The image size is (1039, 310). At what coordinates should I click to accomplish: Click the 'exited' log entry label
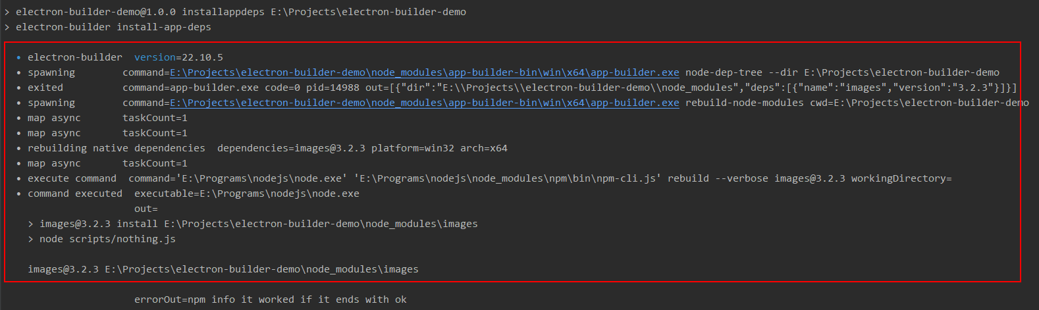coord(45,88)
